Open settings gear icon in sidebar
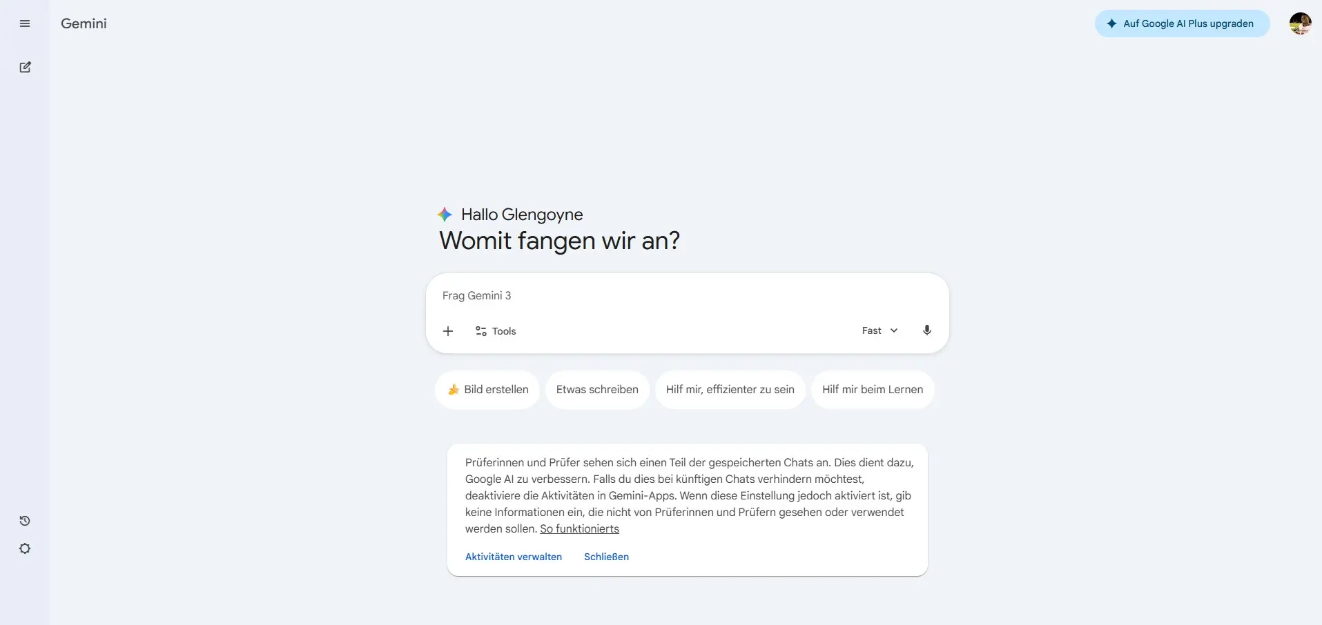1322x625 pixels. point(25,548)
